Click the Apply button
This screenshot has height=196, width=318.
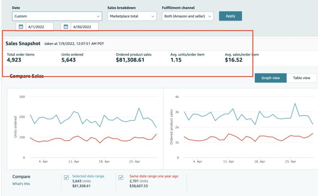[x=231, y=16]
